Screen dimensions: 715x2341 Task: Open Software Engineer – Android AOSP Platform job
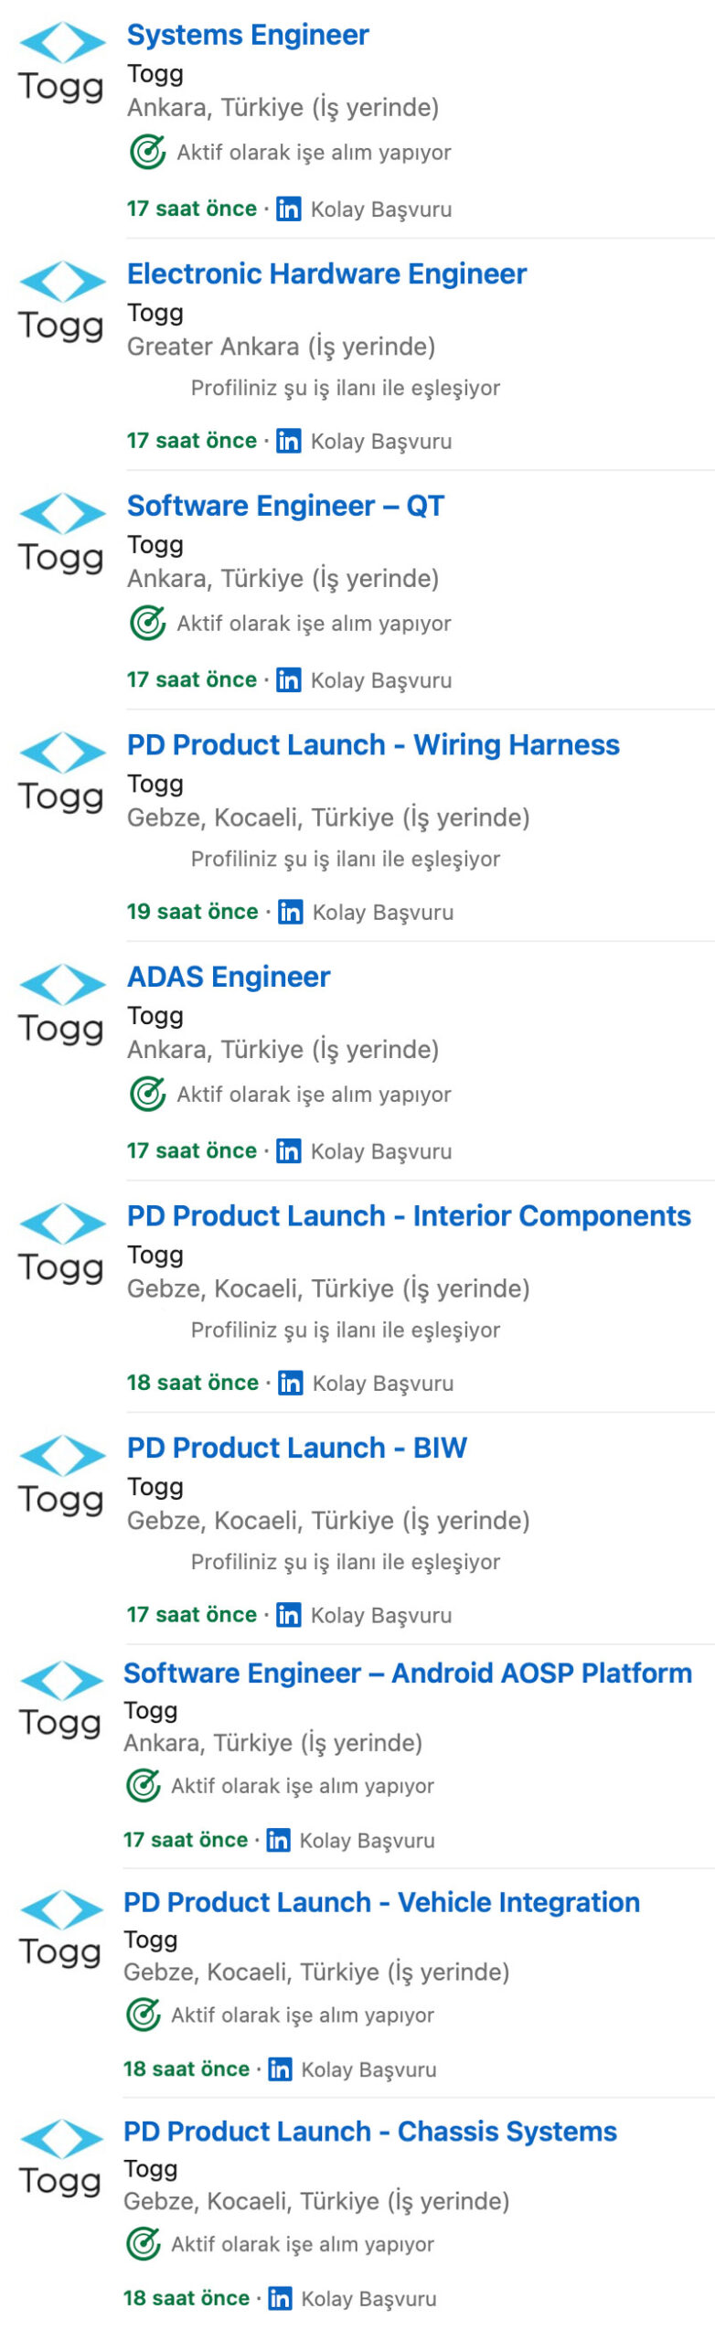[x=408, y=1673]
